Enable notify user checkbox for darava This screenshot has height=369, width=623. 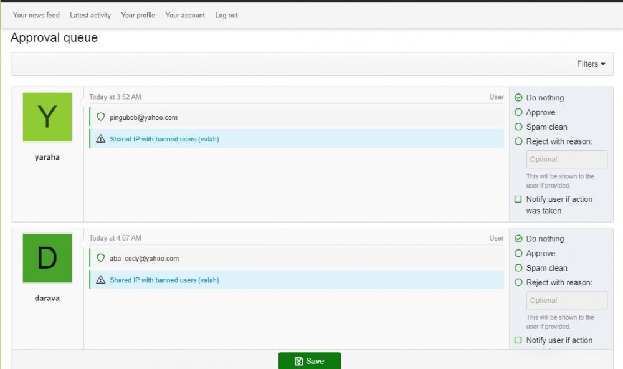(518, 340)
